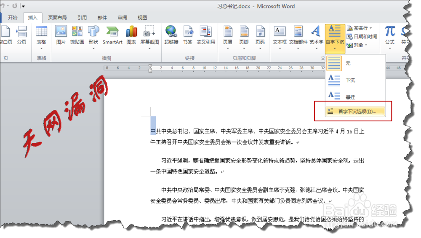The image size is (421, 238).
Task: Expand the 形状 dropdown arrow
Action: pyautogui.click(x=93, y=48)
